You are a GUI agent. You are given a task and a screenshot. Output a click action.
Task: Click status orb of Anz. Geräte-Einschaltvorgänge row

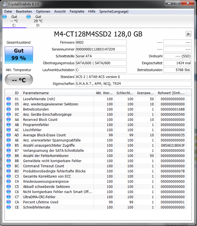[9, 114]
